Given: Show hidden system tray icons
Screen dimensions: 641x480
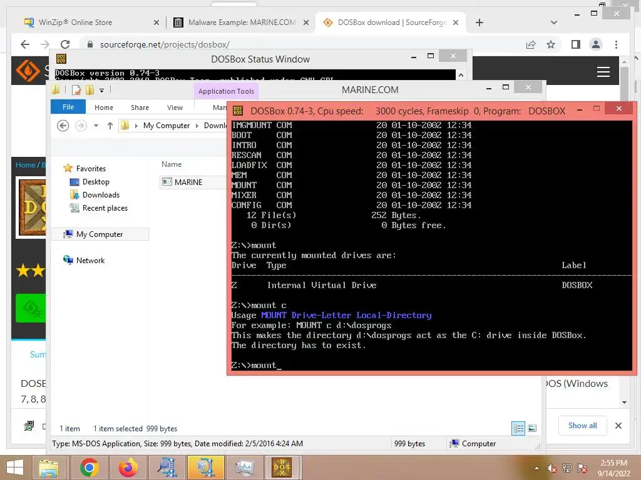Looking at the screenshot, I should 536,468.
